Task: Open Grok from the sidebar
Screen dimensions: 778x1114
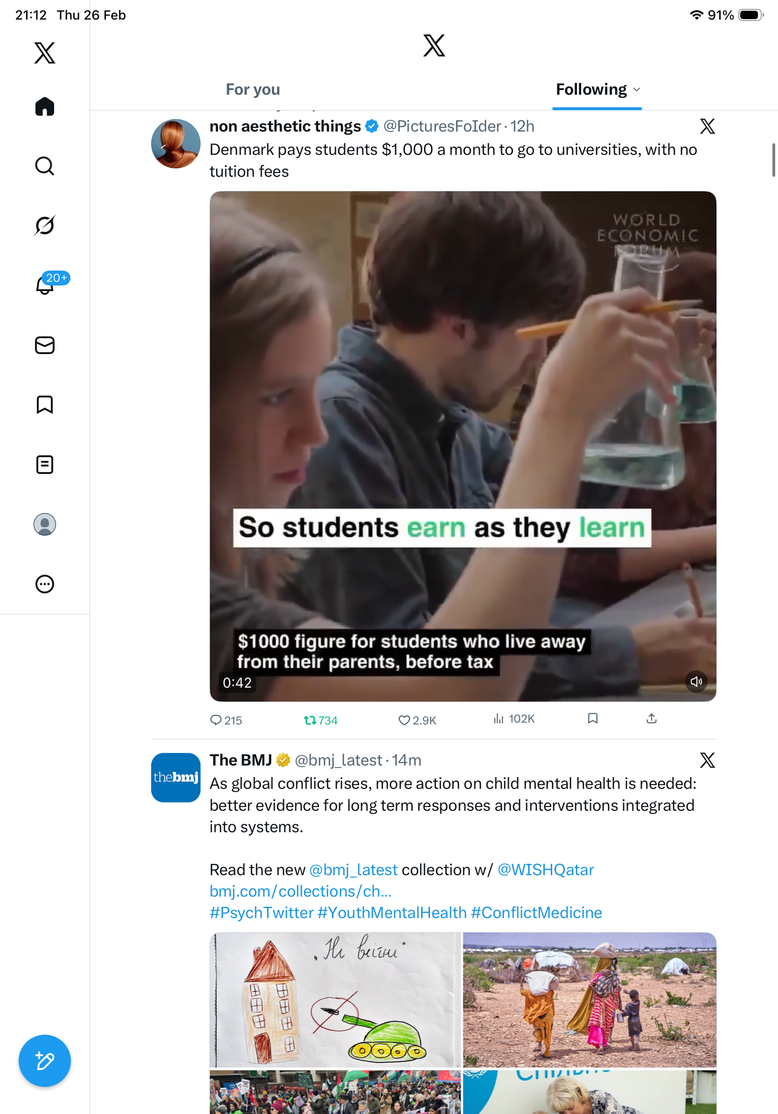Action: (x=45, y=226)
